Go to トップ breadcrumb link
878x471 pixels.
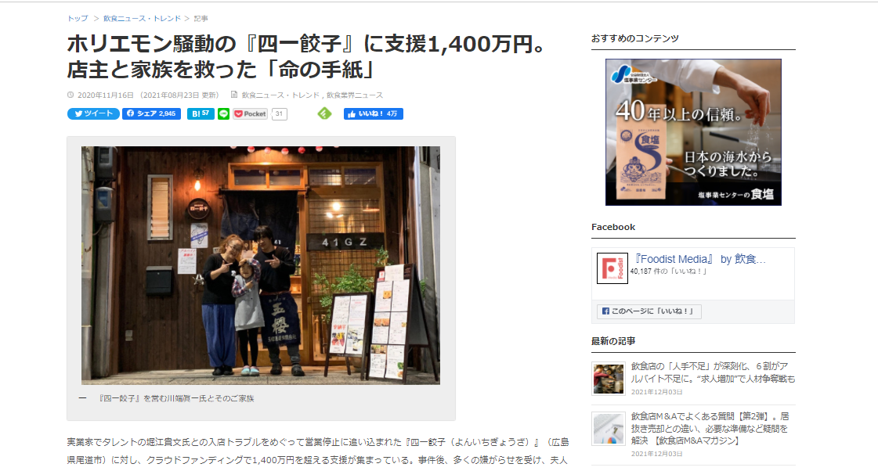(78, 19)
